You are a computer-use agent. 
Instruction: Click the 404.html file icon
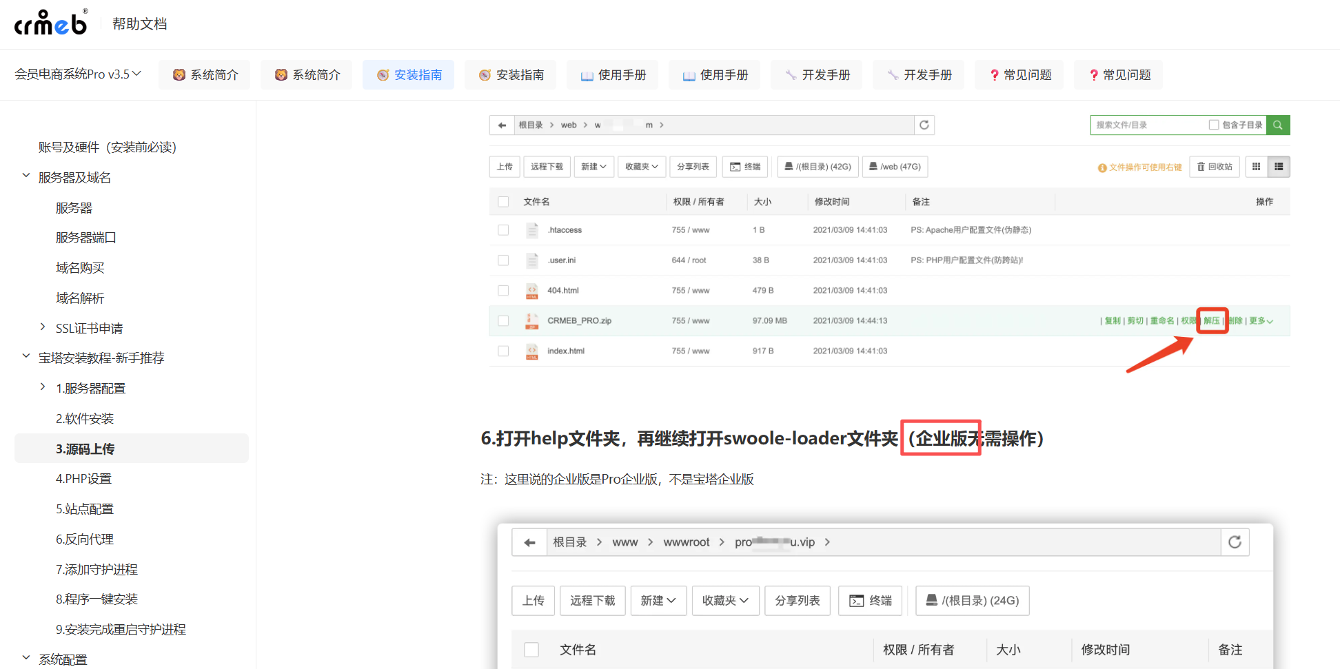[x=532, y=291]
